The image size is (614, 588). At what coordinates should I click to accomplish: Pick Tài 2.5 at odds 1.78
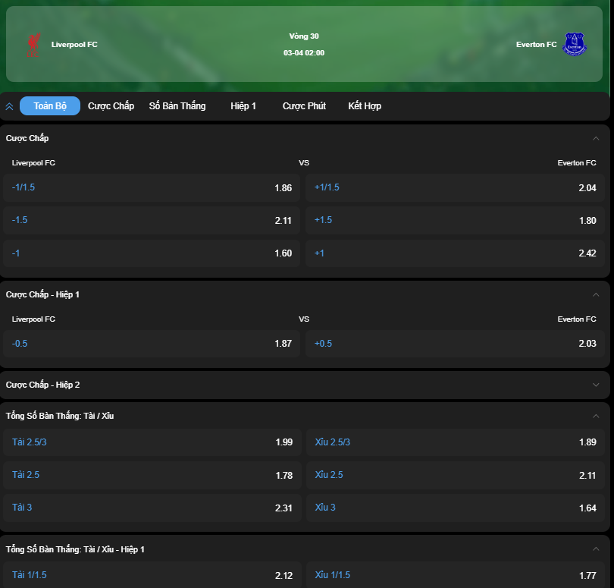(x=152, y=475)
